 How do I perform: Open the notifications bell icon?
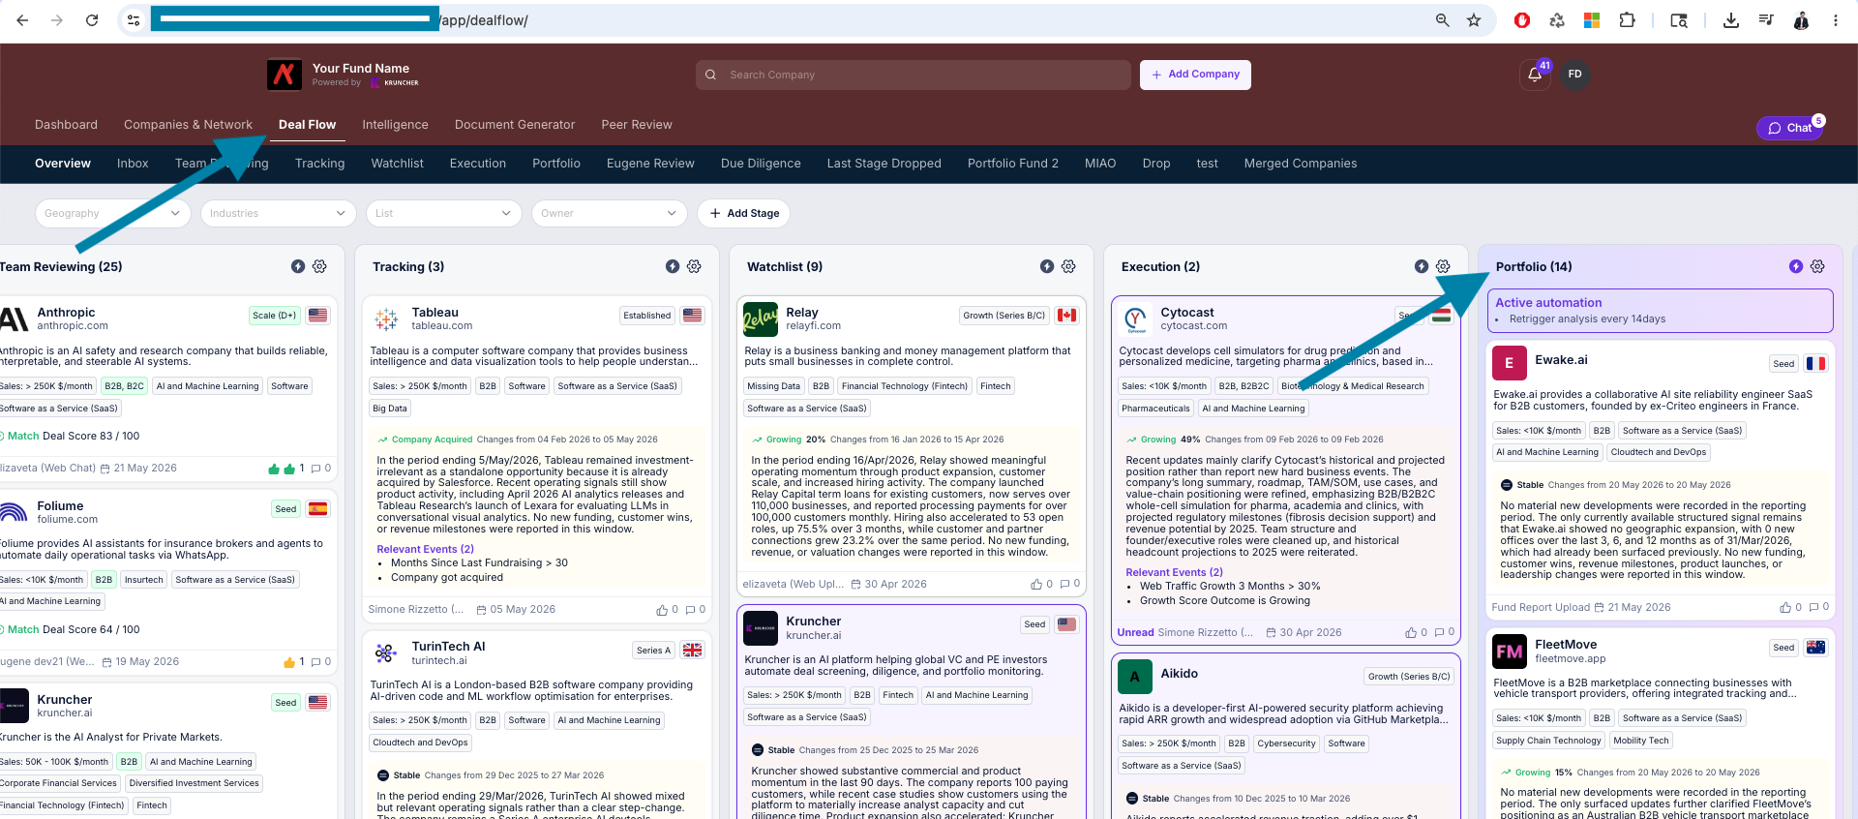pyautogui.click(x=1535, y=75)
